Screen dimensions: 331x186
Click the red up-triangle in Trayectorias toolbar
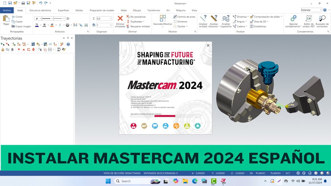[24, 49]
